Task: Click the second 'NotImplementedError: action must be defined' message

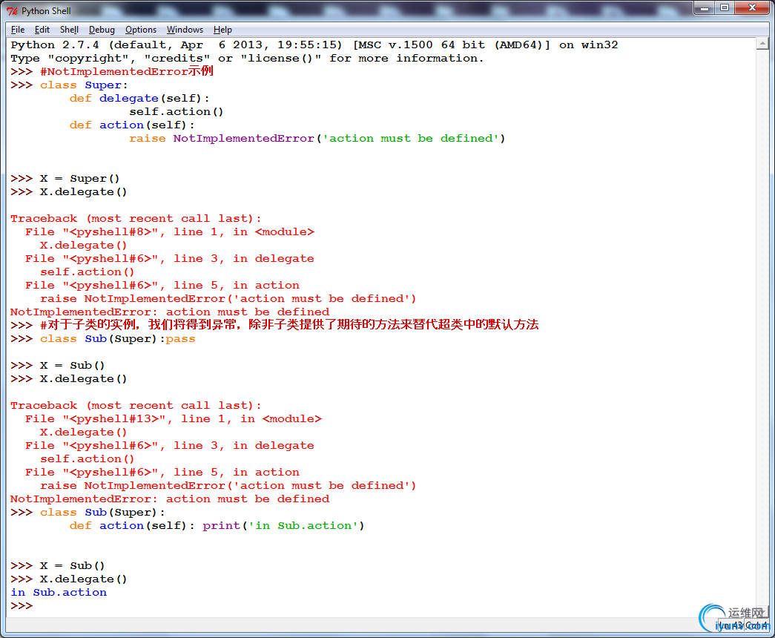Action: [170, 499]
